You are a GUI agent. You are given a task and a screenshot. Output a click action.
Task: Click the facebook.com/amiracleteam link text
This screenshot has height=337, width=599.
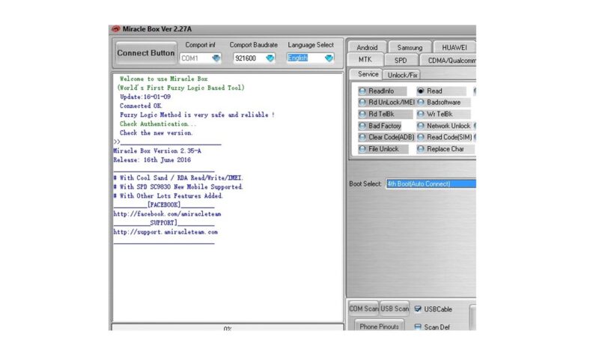(167, 214)
